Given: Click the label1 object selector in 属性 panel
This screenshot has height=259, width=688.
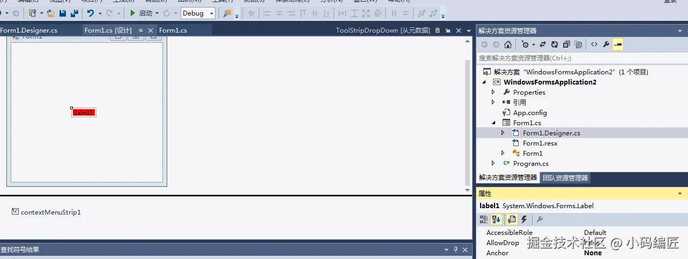Looking at the screenshot, I should coord(582,205).
